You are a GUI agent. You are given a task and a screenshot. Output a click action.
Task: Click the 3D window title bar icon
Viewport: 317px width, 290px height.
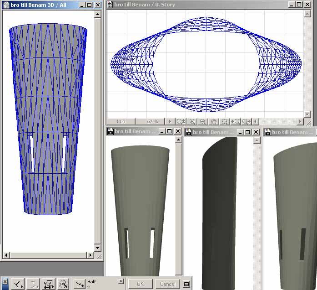pos(6,5)
